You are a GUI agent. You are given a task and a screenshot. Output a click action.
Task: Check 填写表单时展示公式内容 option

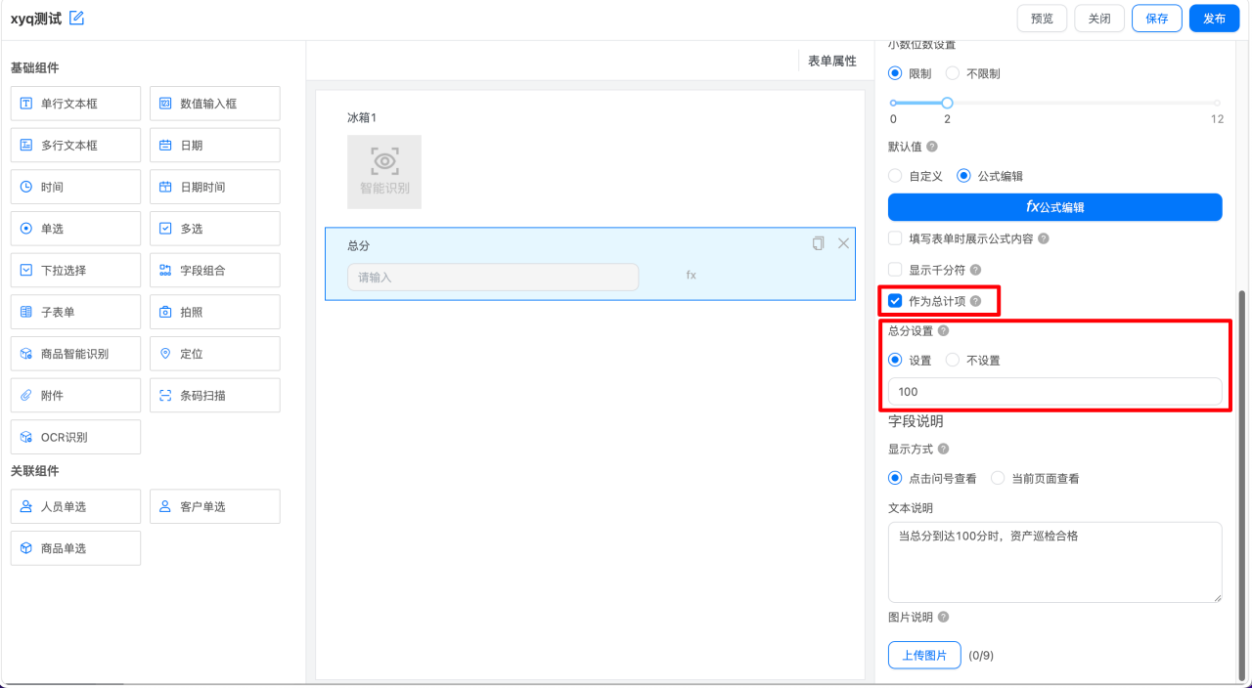895,237
